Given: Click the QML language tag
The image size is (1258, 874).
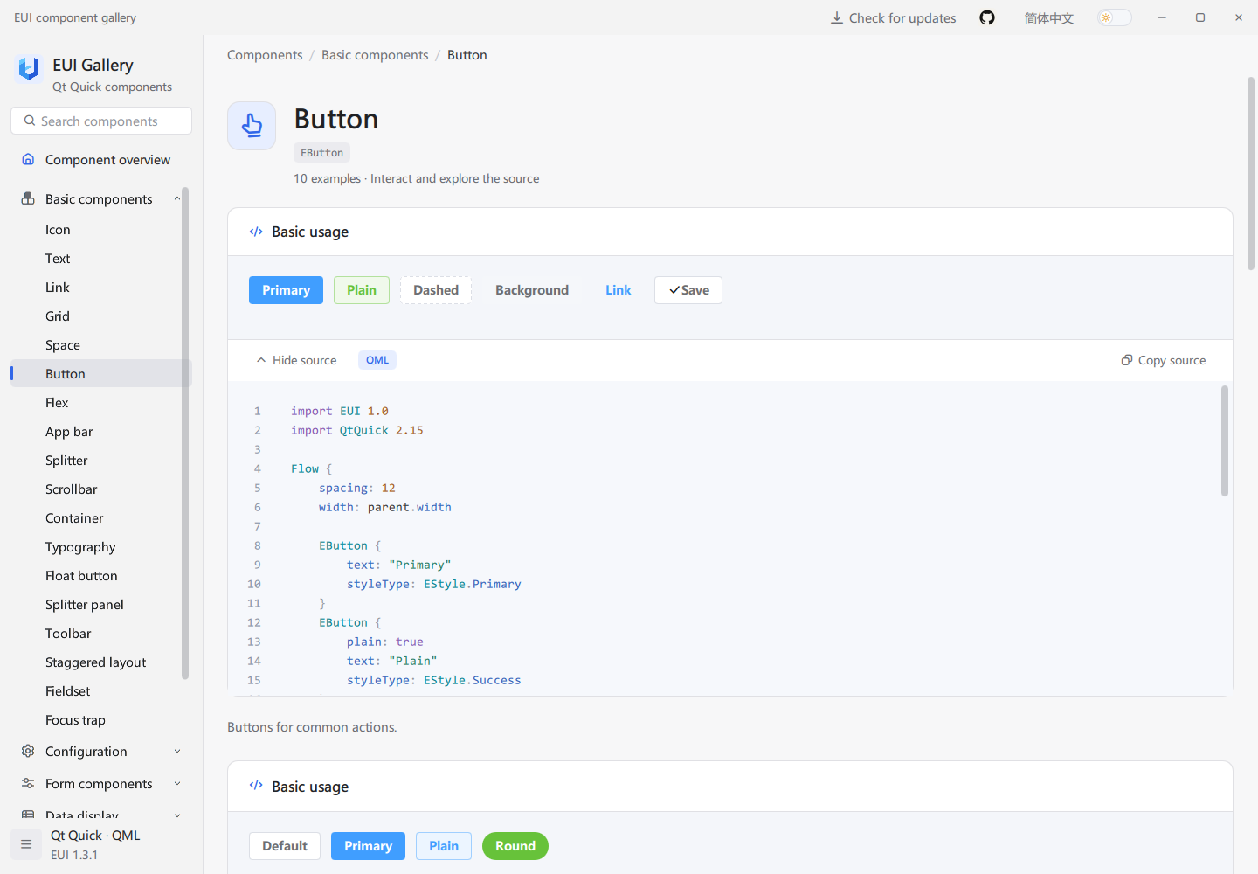Looking at the screenshot, I should [377, 360].
